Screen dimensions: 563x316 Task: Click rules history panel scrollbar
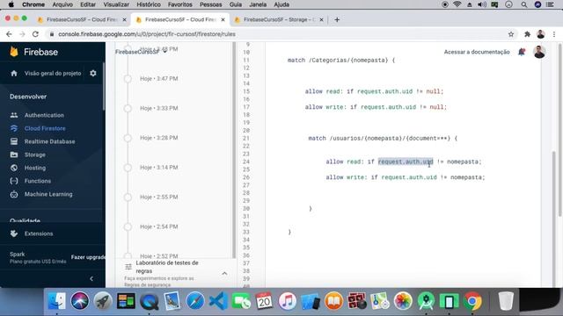tap(234, 150)
